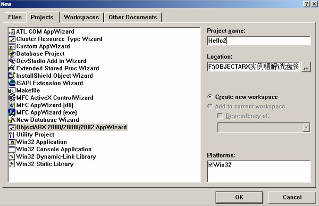
Task: Select the MFC AppWizard (exe) icon
Action: point(12,113)
